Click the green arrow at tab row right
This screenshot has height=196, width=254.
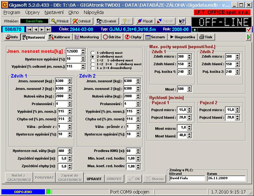click(x=249, y=37)
